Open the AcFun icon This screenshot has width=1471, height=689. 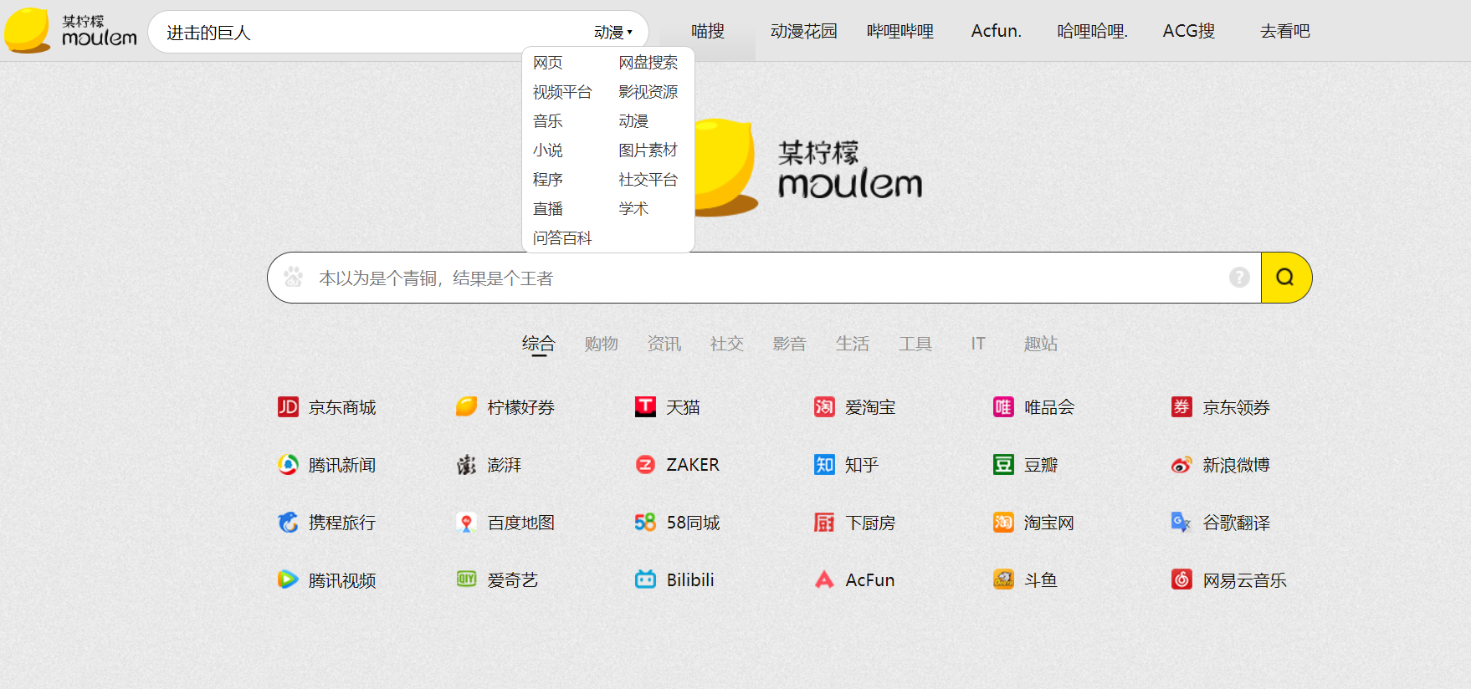coord(824,579)
